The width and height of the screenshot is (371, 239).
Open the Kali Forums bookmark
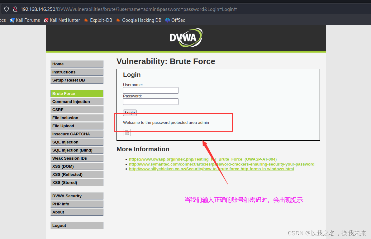[25, 20]
